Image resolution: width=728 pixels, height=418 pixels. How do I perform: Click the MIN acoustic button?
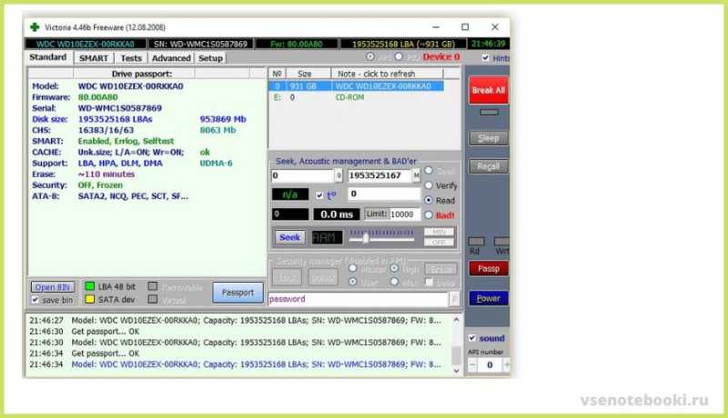tap(439, 232)
